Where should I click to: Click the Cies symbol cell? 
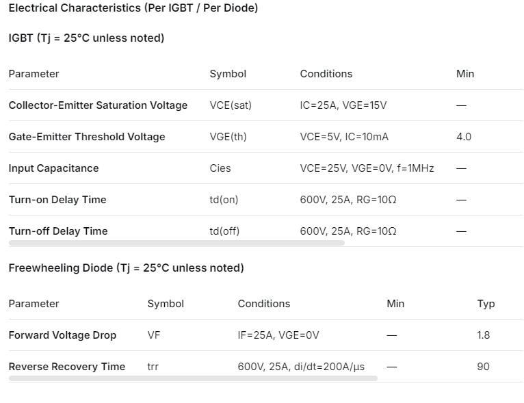(220, 168)
